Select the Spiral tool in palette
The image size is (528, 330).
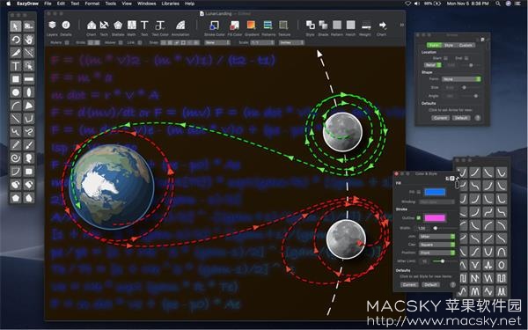16,158
